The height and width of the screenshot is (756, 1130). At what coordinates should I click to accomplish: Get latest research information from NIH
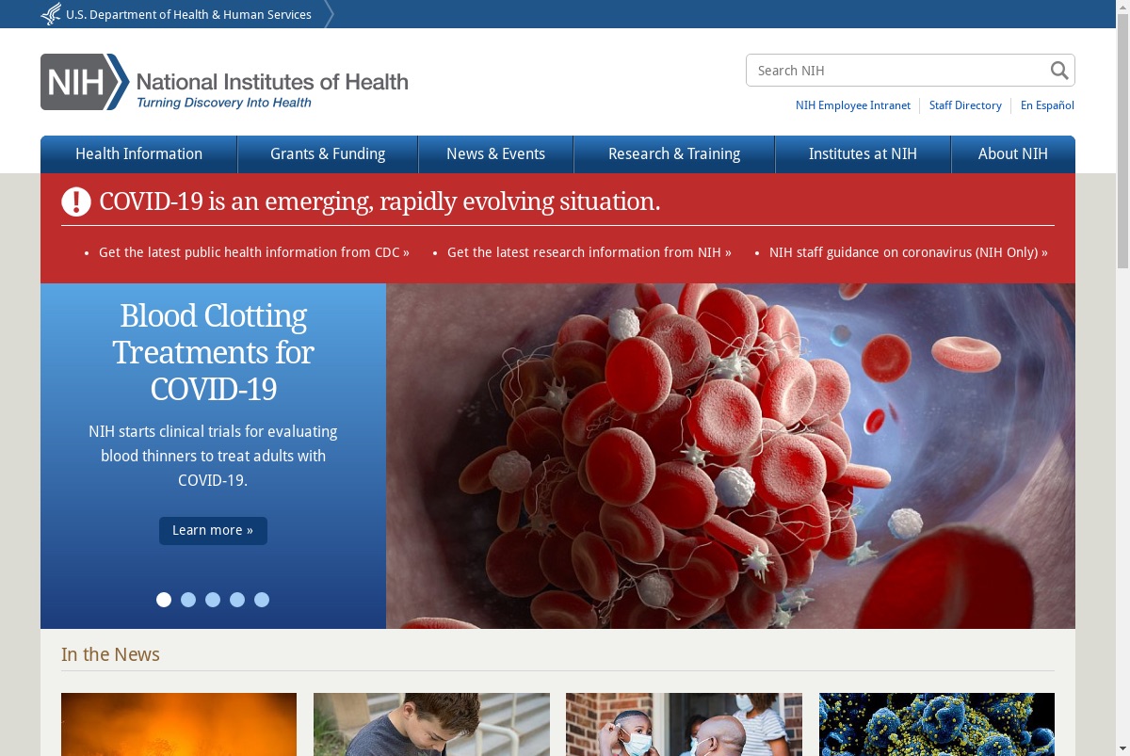pos(589,252)
